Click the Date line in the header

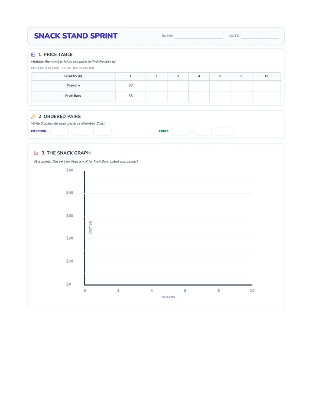(260, 36)
